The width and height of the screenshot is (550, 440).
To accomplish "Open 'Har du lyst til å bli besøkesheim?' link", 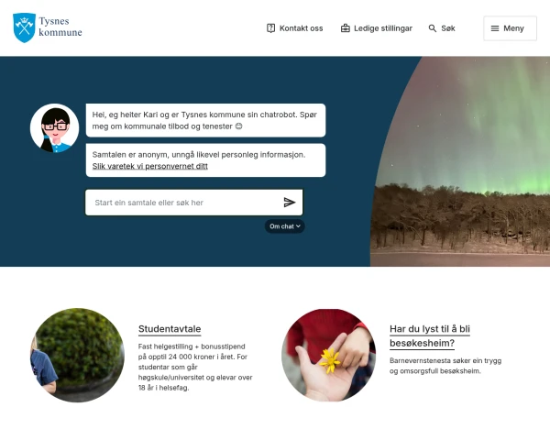I will click(430, 335).
